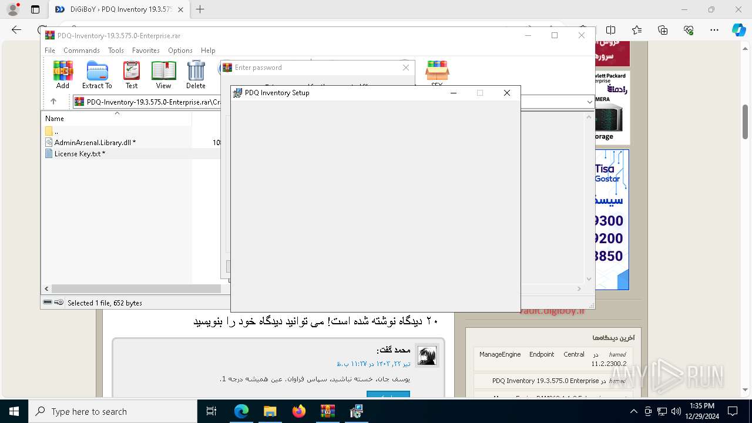Click the taskbar search box
Screen dimensions: 752x423
coord(113,411)
